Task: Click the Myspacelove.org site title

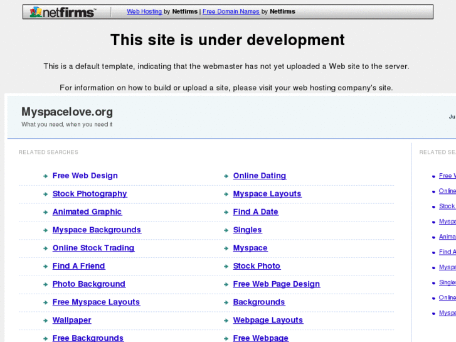Action: pyautogui.click(x=67, y=112)
